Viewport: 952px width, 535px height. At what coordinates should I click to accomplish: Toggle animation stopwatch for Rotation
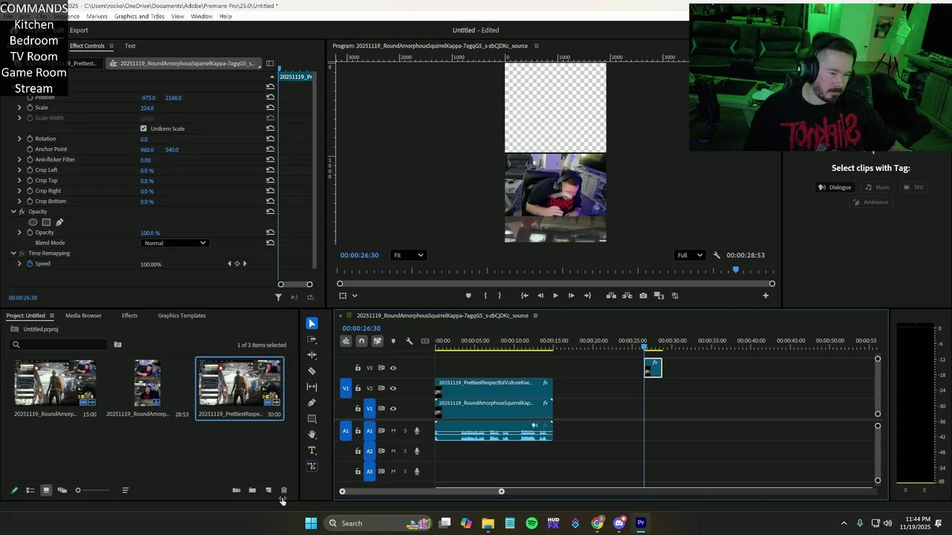point(30,139)
